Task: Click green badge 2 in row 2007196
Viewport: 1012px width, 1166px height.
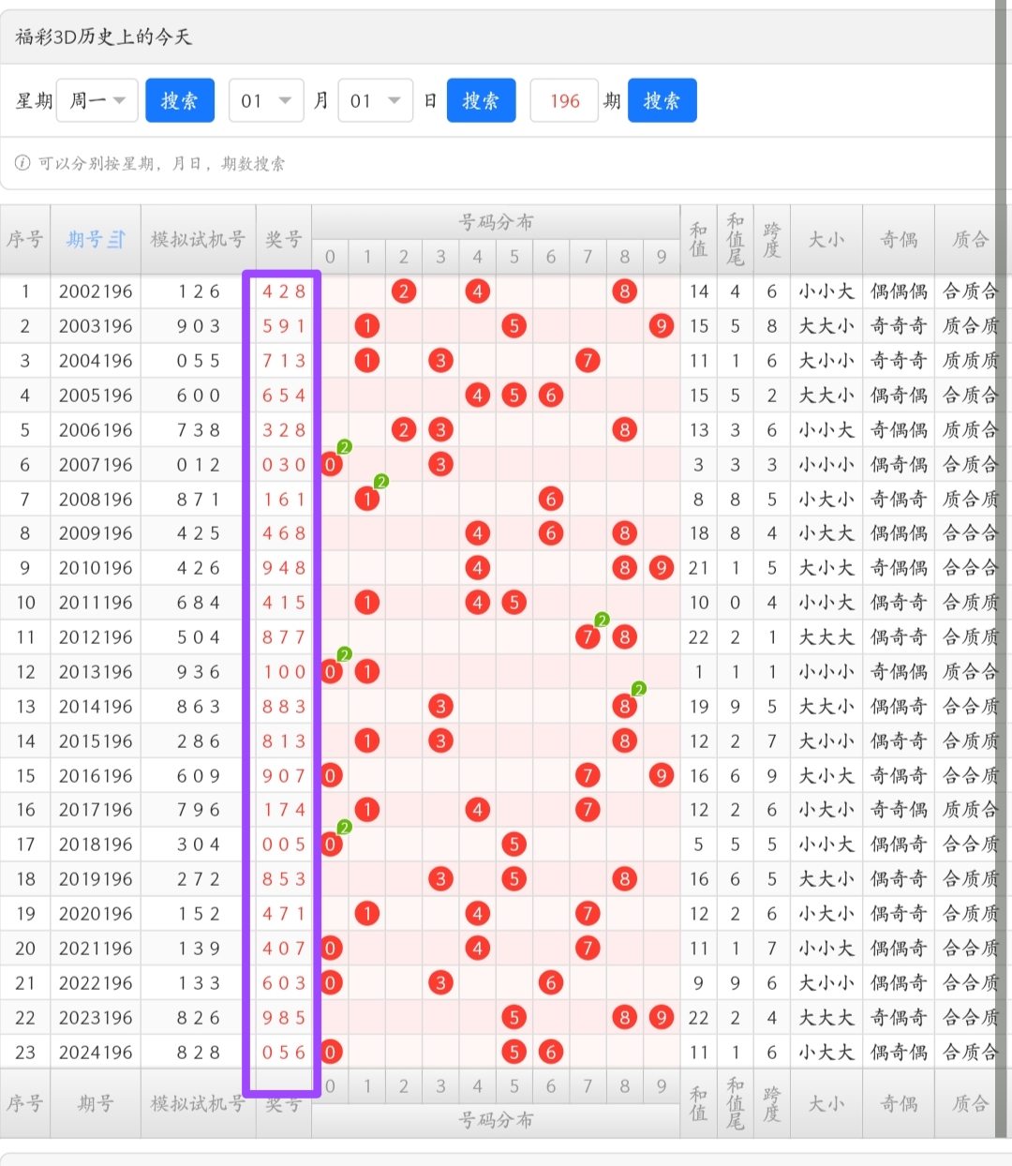Action: click(344, 447)
